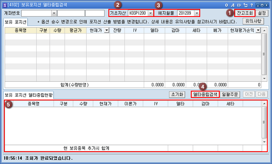Expand the 기초자산 KOSPI200 dropdown

[x=150, y=13]
